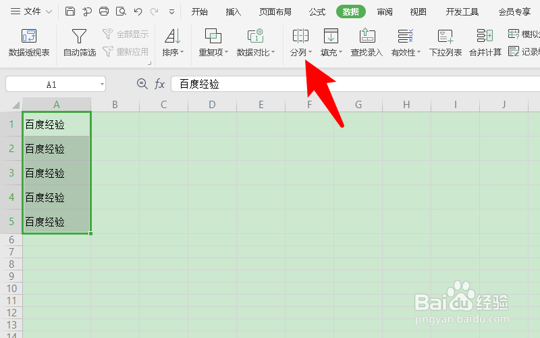540x338 pixels.
Task: Select column G header
Action: point(358,105)
